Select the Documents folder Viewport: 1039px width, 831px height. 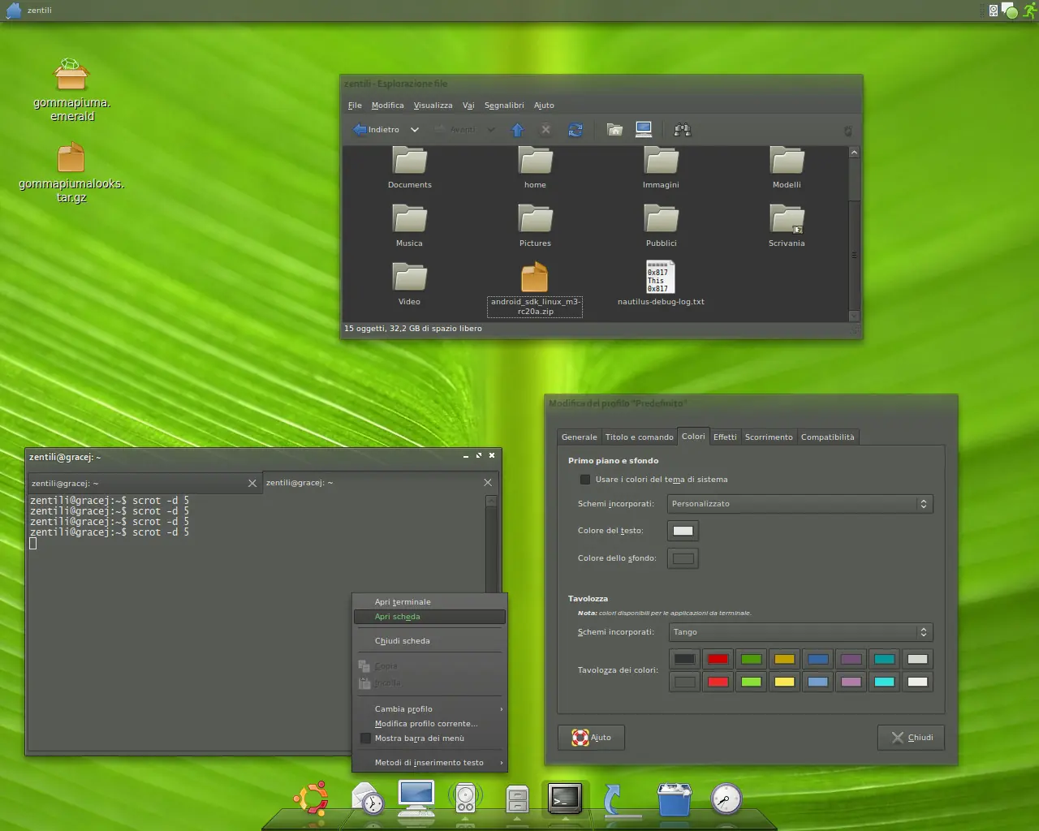[410, 168]
